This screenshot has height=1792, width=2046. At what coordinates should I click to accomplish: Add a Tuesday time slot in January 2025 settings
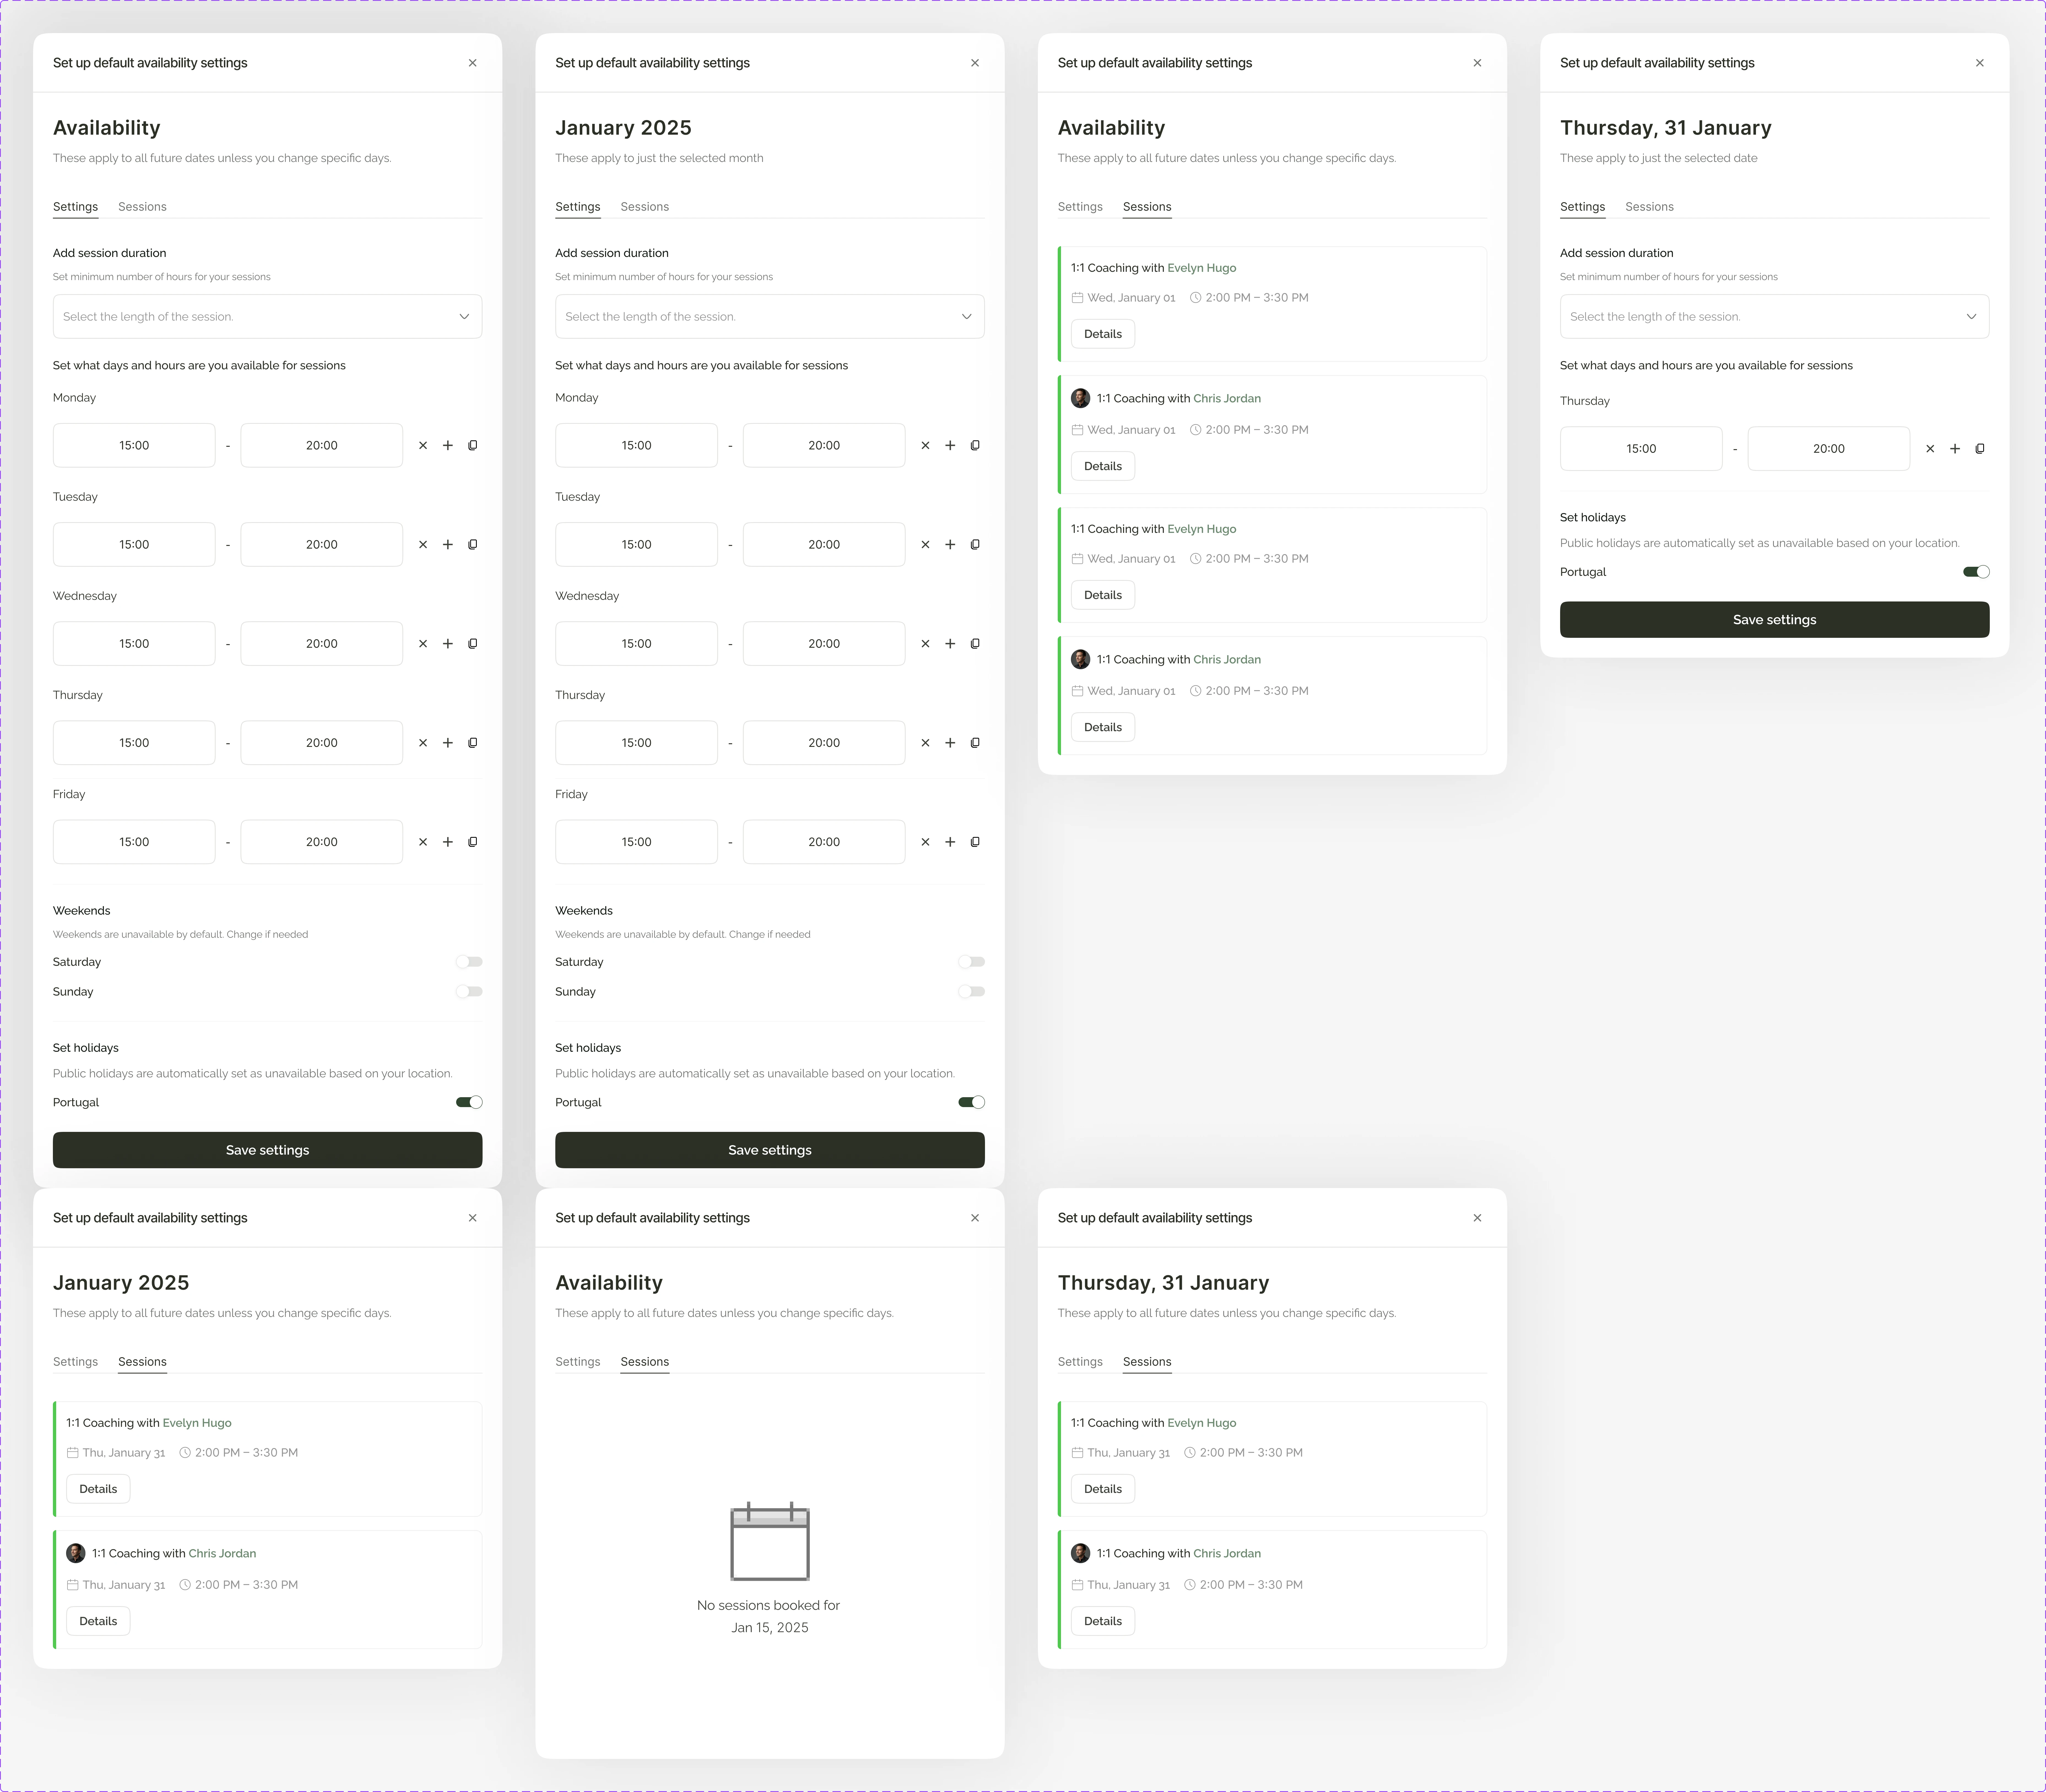tap(950, 545)
